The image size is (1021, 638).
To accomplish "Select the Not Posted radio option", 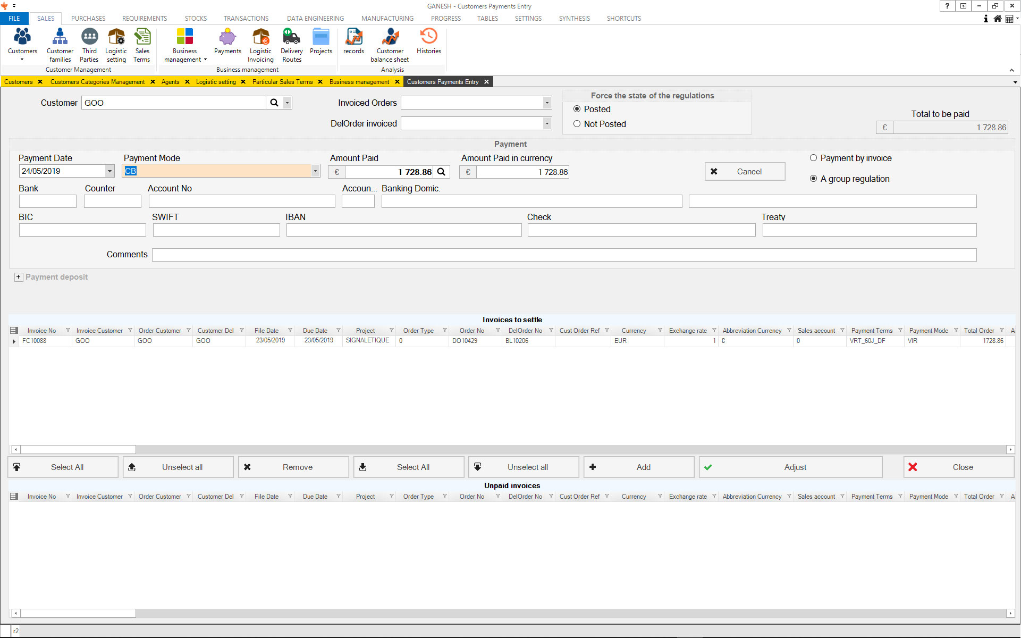I will coord(577,124).
